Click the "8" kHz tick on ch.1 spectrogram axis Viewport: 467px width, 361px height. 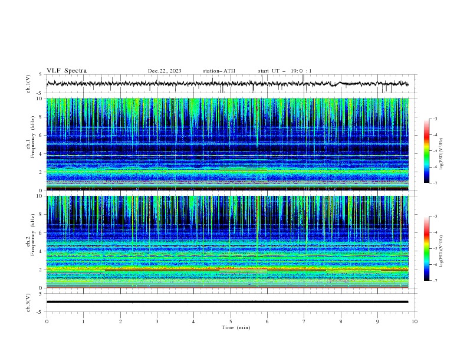click(41, 117)
